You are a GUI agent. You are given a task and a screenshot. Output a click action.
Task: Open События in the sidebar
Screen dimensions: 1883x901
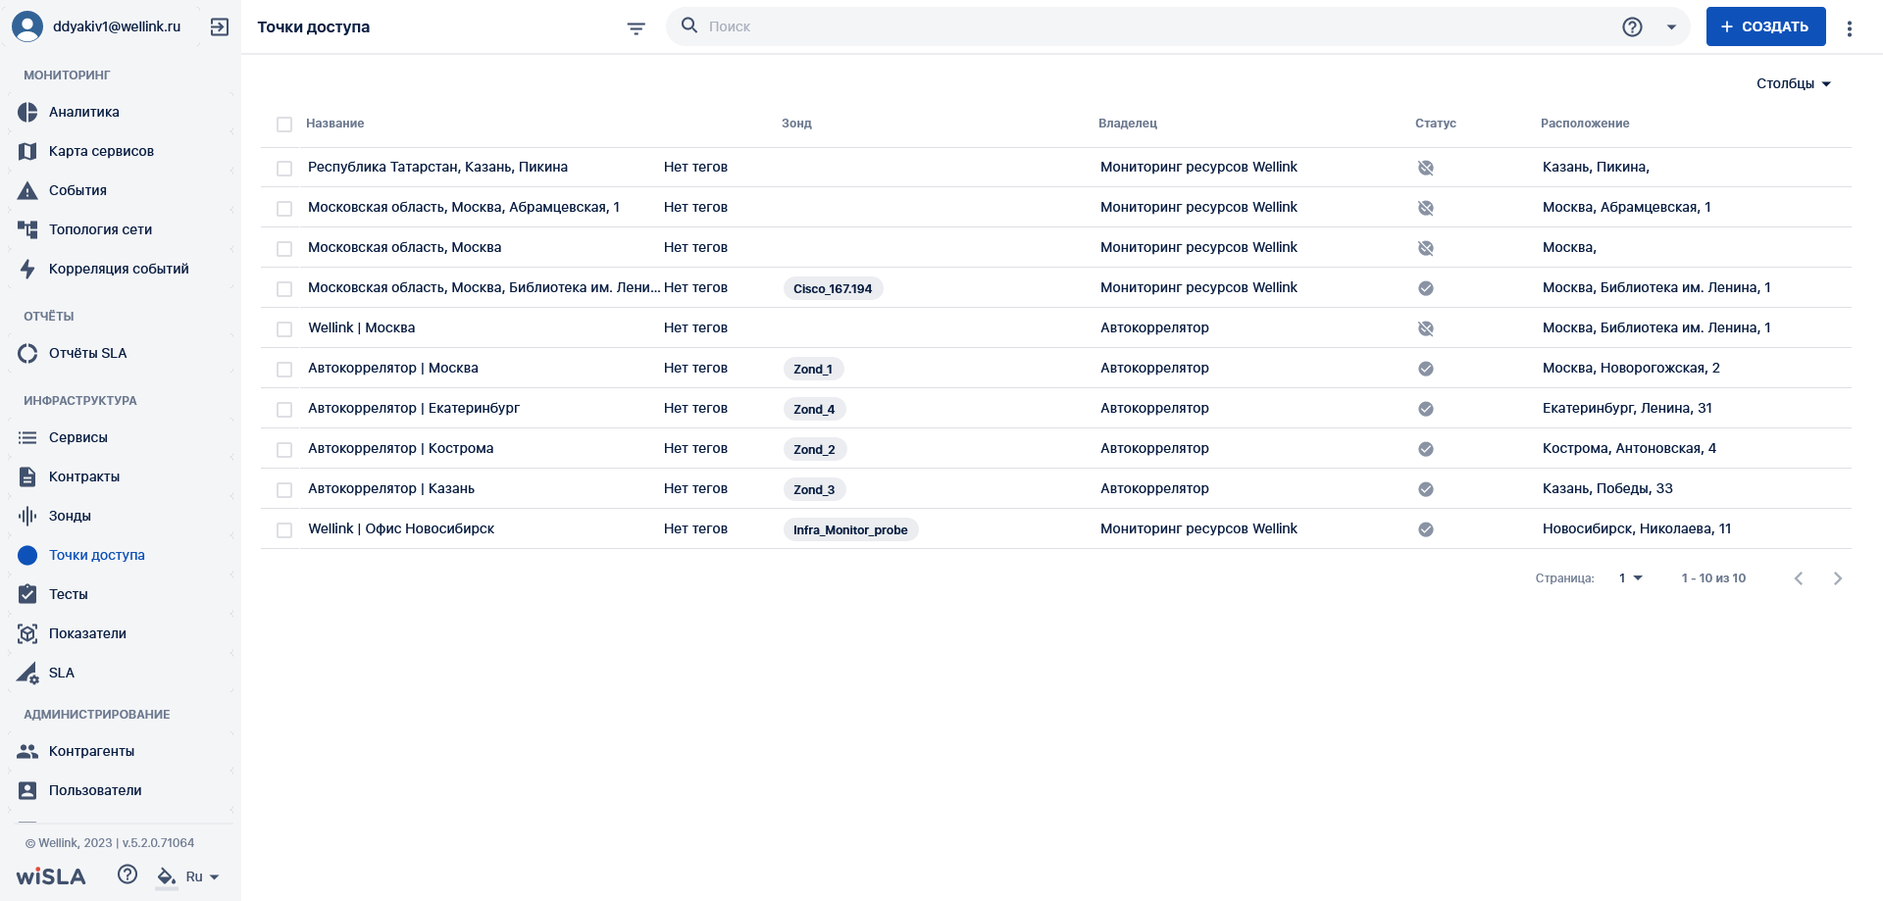[120, 190]
